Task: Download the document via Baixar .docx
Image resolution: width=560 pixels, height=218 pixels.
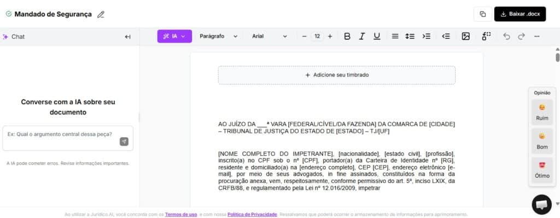Action: tap(520, 14)
